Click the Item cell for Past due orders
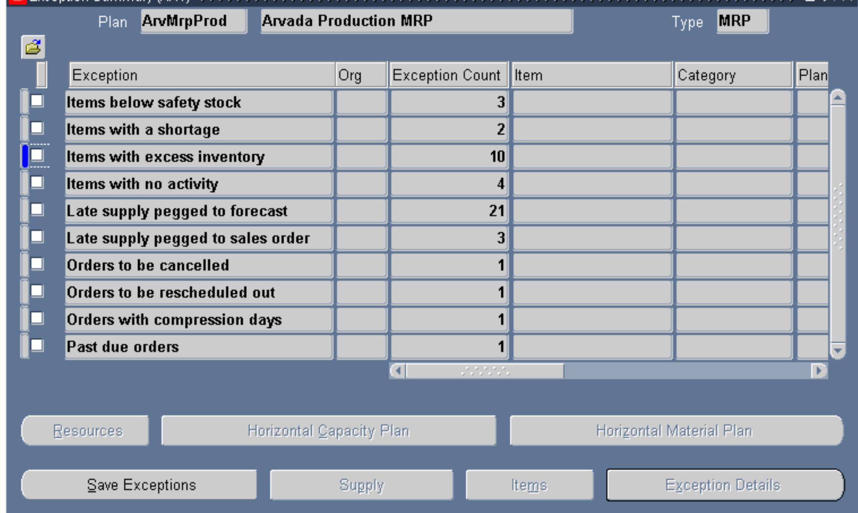Screen dimensions: 858x513 point(592,347)
